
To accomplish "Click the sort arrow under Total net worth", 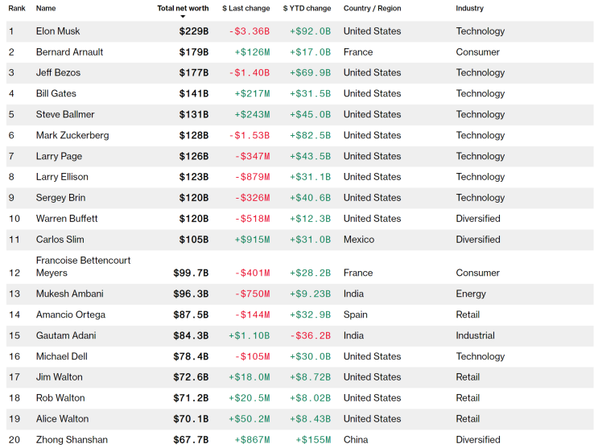I will [183, 17].
